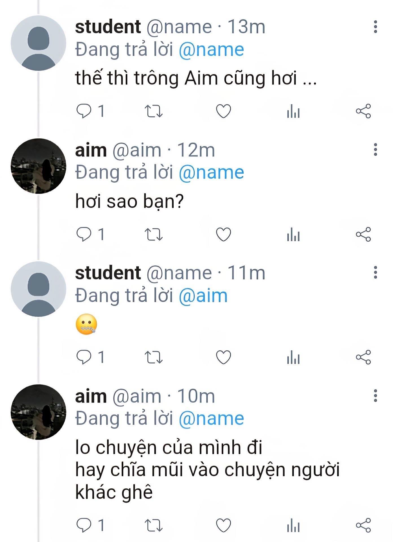This screenshot has width=395, height=542.
Task: Open more options on aim's 12m tweet
Action: click(x=375, y=150)
